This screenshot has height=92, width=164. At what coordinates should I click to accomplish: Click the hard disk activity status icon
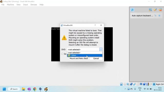[x=121, y=84]
